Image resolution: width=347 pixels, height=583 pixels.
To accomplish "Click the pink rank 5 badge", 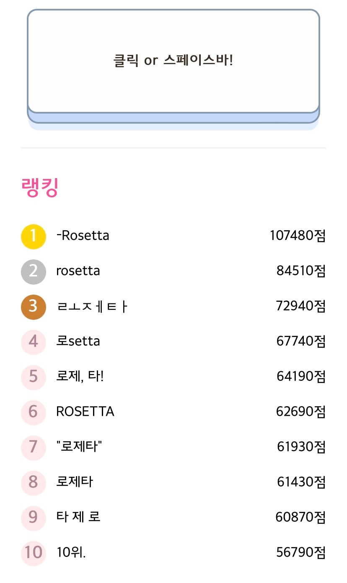I will [x=33, y=377].
